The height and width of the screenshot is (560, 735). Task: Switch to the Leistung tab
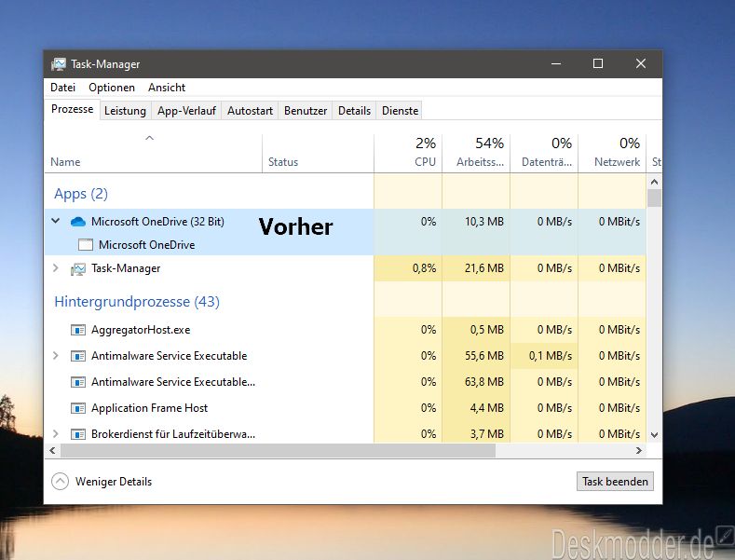(x=125, y=111)
